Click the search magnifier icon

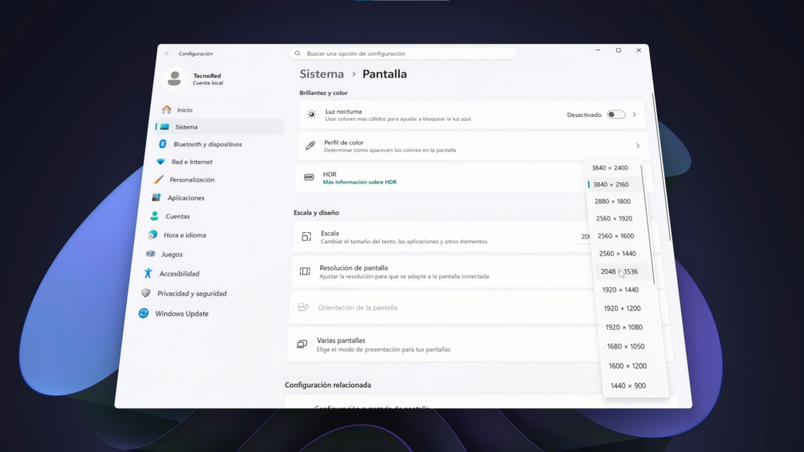pyautogui.click(x=298, y=53)
